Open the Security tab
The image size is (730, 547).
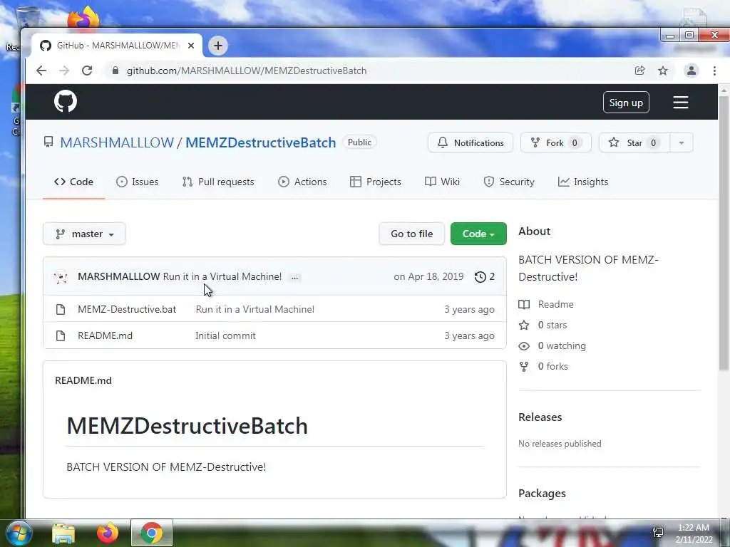(x=509, y=182)
